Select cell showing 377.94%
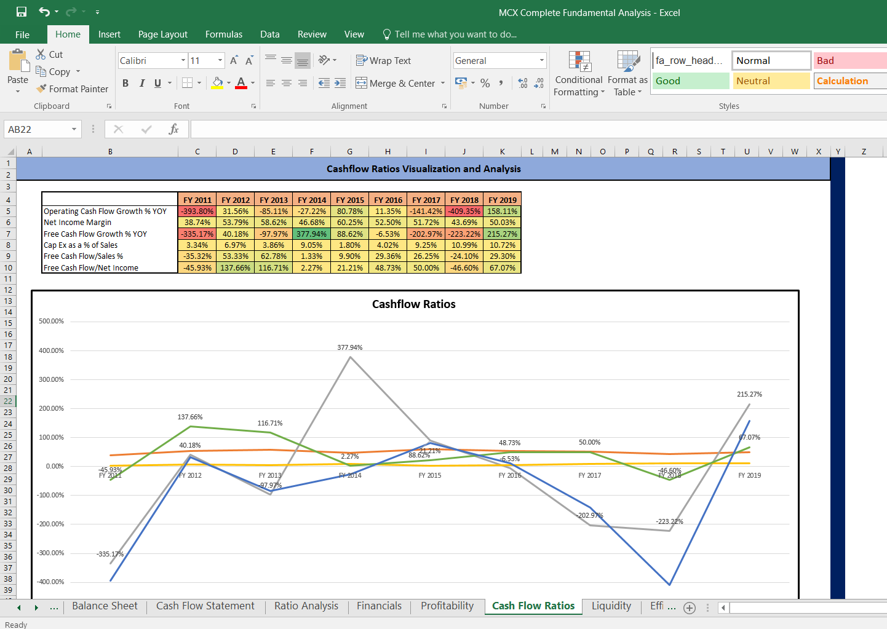Image resolution: width=887 pixels, height=629 pixels. tap(312, 234)
